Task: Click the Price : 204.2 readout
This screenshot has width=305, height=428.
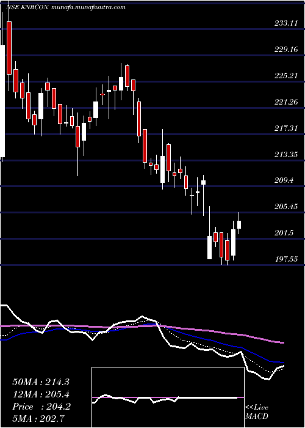Action: 41,407
